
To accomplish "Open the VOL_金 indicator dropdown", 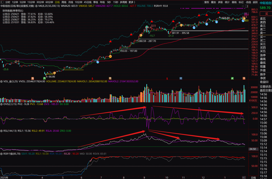I will coord(2,81).
